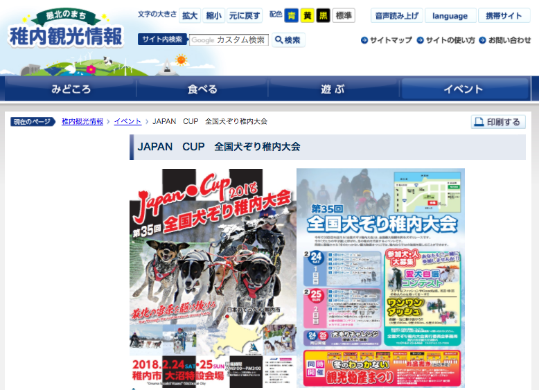Screen dimensions: 539x390
Task: Select the 黄 yellow color scheme
Action: tap(308, 16)
